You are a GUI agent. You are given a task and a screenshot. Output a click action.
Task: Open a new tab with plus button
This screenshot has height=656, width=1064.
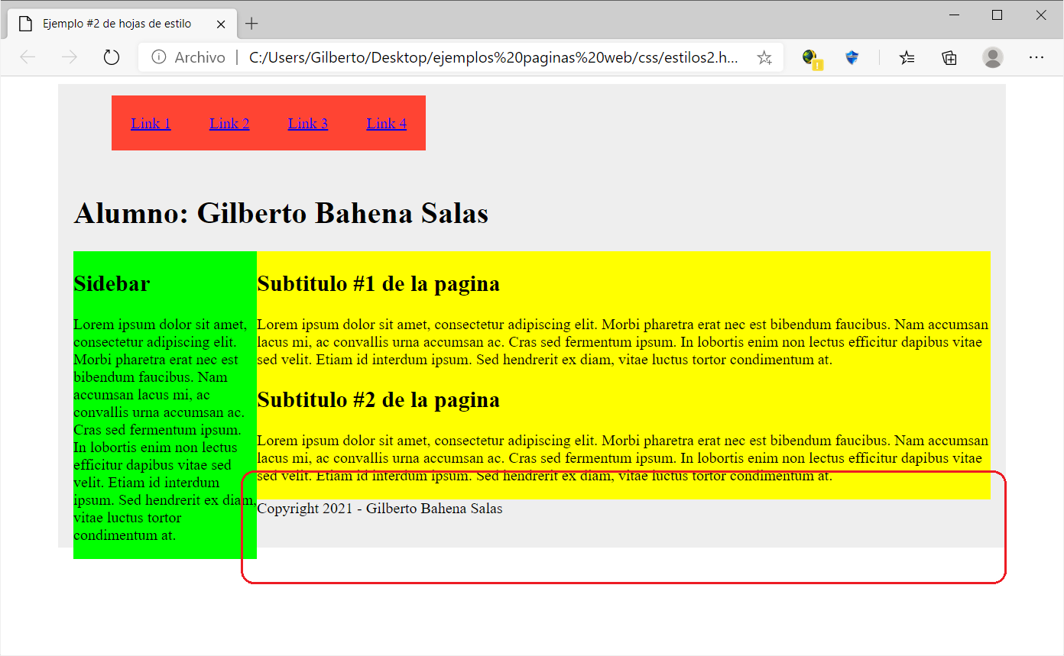point(251,24)
